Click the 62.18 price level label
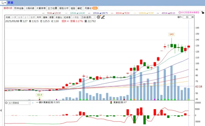 coord(199,86)
